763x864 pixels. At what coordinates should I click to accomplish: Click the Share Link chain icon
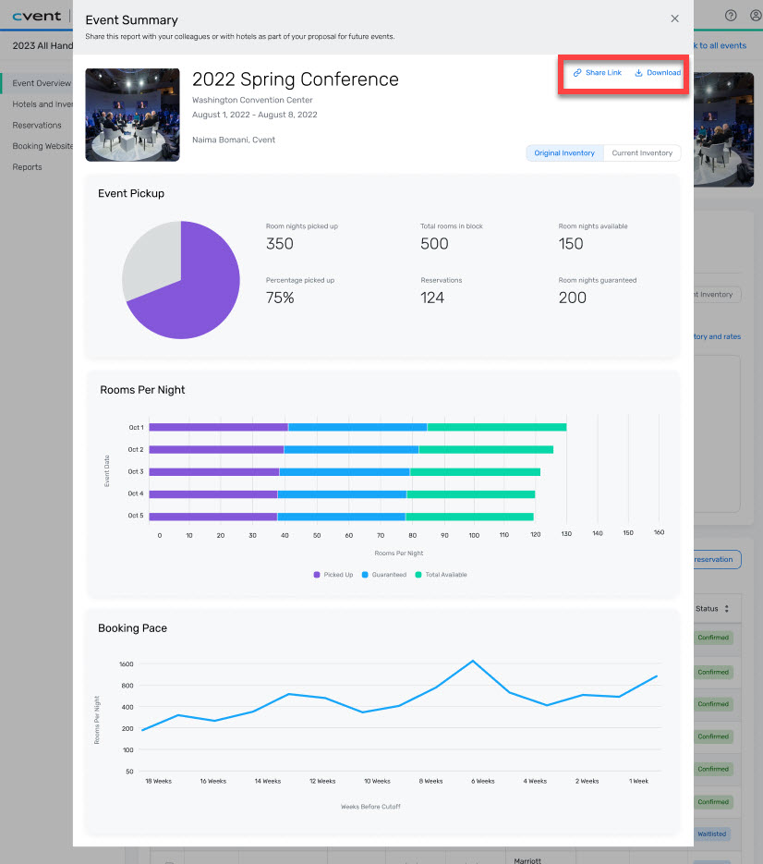point(577,73)
